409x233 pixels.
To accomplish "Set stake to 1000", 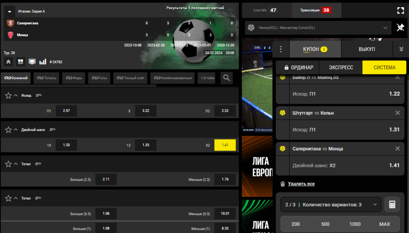I will (355, 224).
